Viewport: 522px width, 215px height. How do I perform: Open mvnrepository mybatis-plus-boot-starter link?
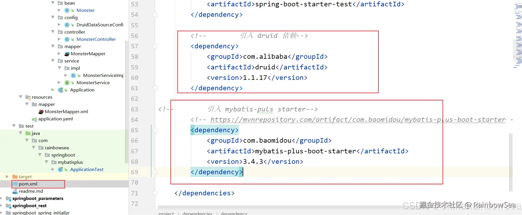pos(358,120)
